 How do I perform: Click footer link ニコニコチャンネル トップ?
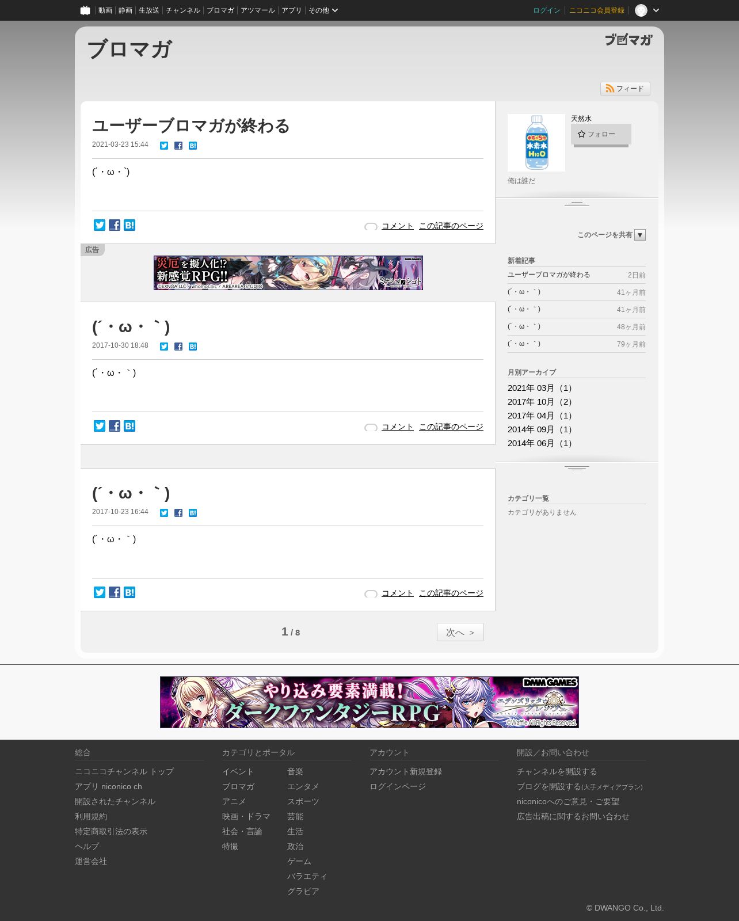(124, 771)
